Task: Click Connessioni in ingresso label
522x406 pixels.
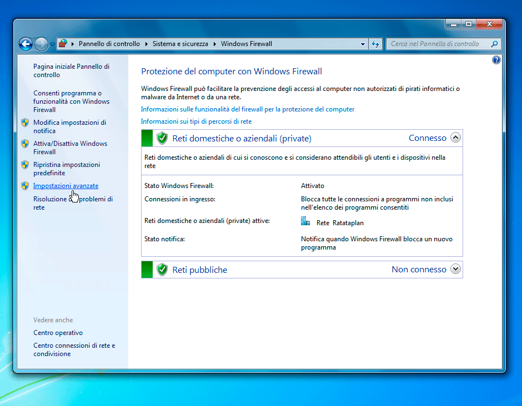Action: coord(180,199)
